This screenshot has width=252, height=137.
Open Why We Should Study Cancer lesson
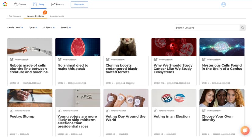173,69
